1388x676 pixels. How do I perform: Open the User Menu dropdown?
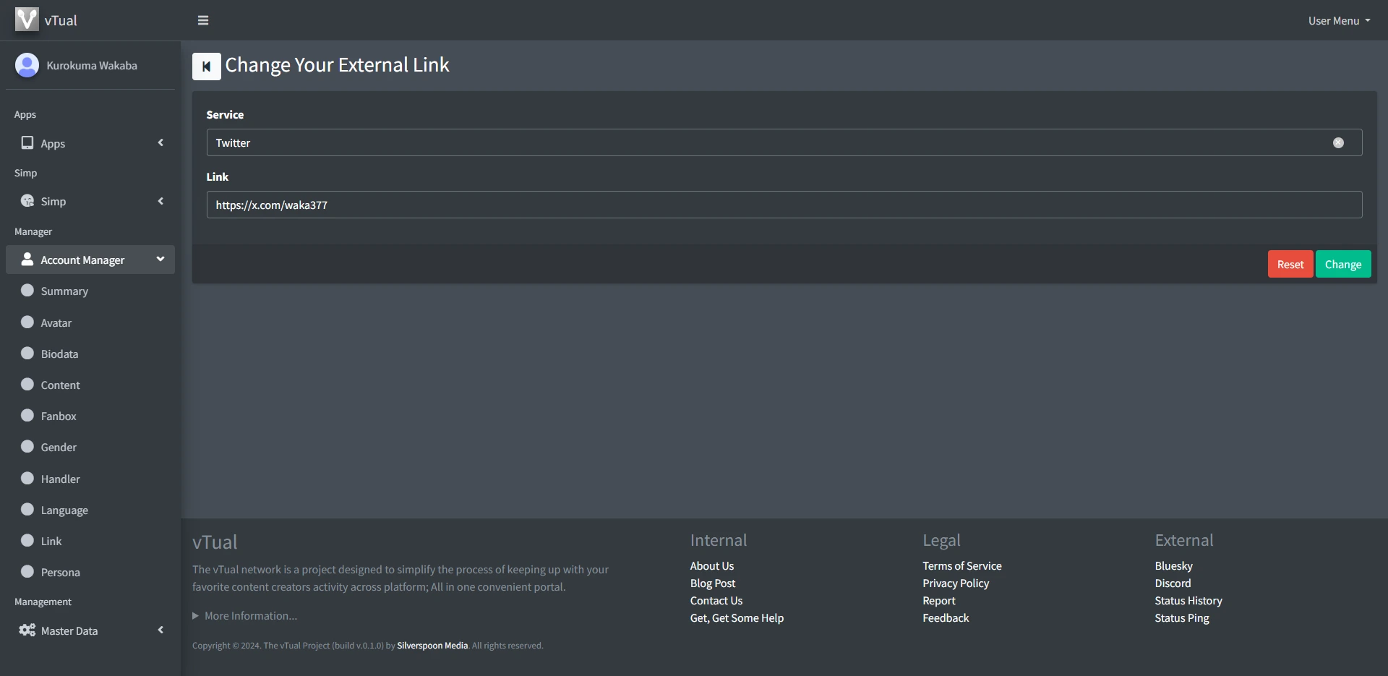pyautogui.click(x=1338, y=21)
